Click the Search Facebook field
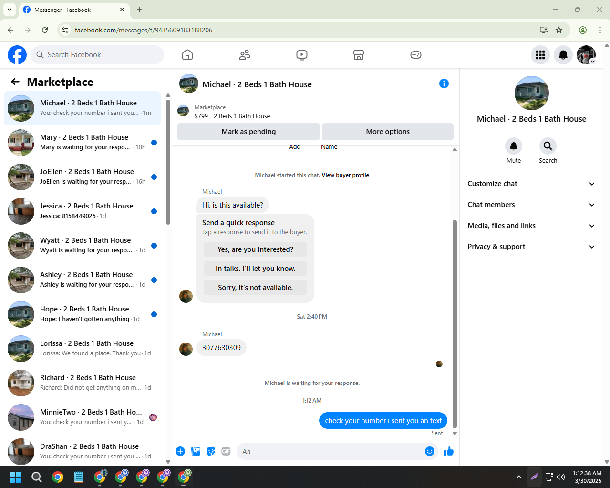The image size is (610, 488). pyautogui.click(x=97, y=55)
